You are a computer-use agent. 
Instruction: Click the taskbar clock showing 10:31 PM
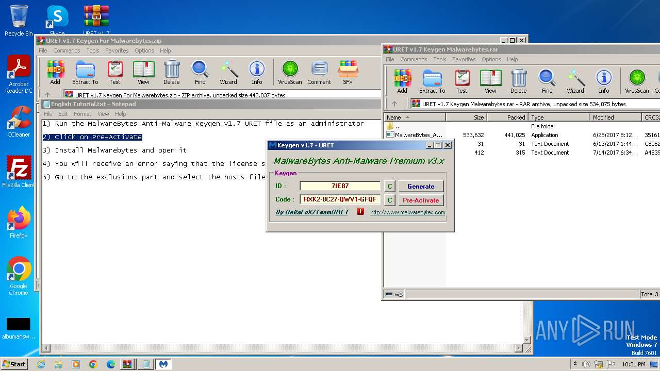633,364
